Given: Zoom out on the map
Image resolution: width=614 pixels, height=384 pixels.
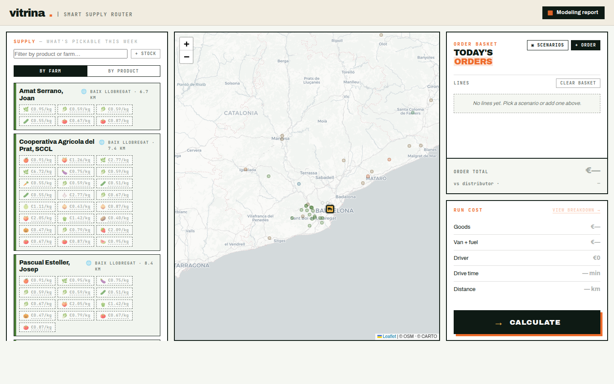Looking at the screenshot, I should tap(186, 57).
